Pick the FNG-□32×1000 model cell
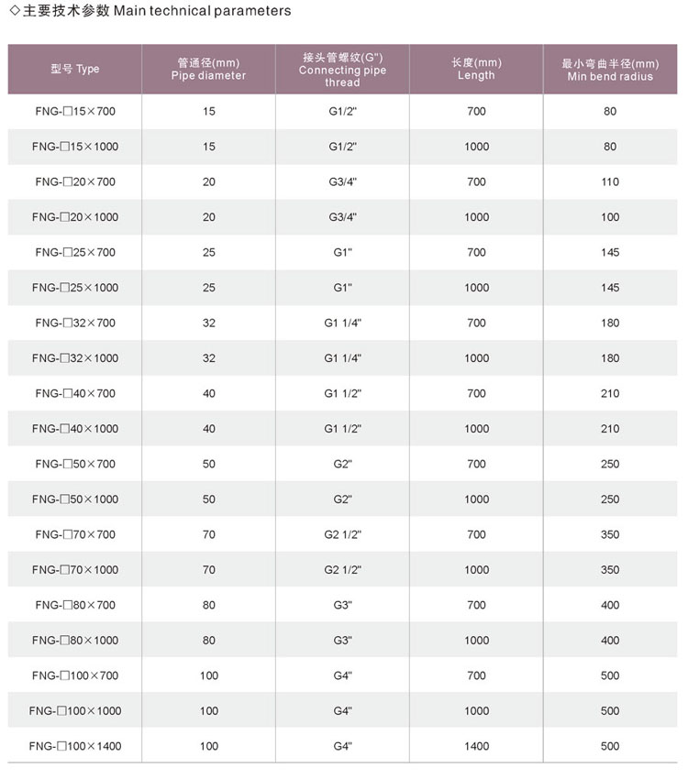688x779 pixels. pyautogui.click(x=75, y=358)
